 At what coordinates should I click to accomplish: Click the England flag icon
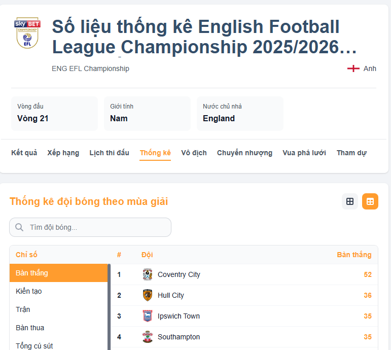[353, 68]
